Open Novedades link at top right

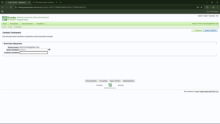tap(212, 16)
